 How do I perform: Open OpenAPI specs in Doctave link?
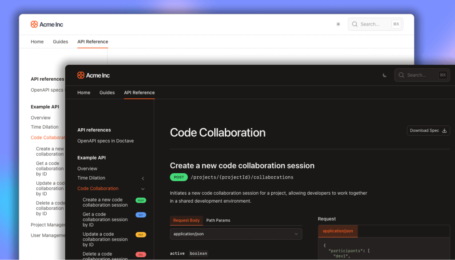pos(105,141)
